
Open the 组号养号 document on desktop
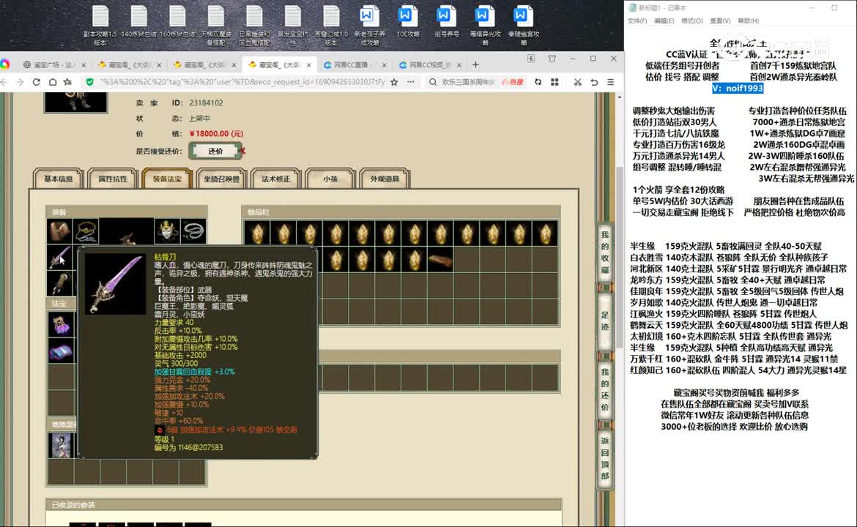click(x=446, y=23)
